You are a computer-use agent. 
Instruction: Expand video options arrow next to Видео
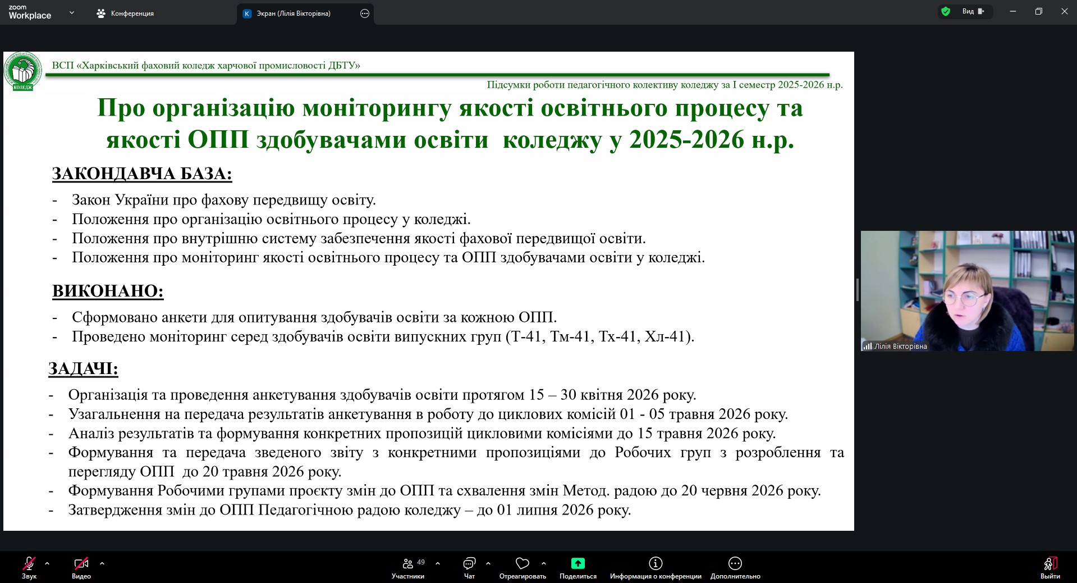point(102,563)
